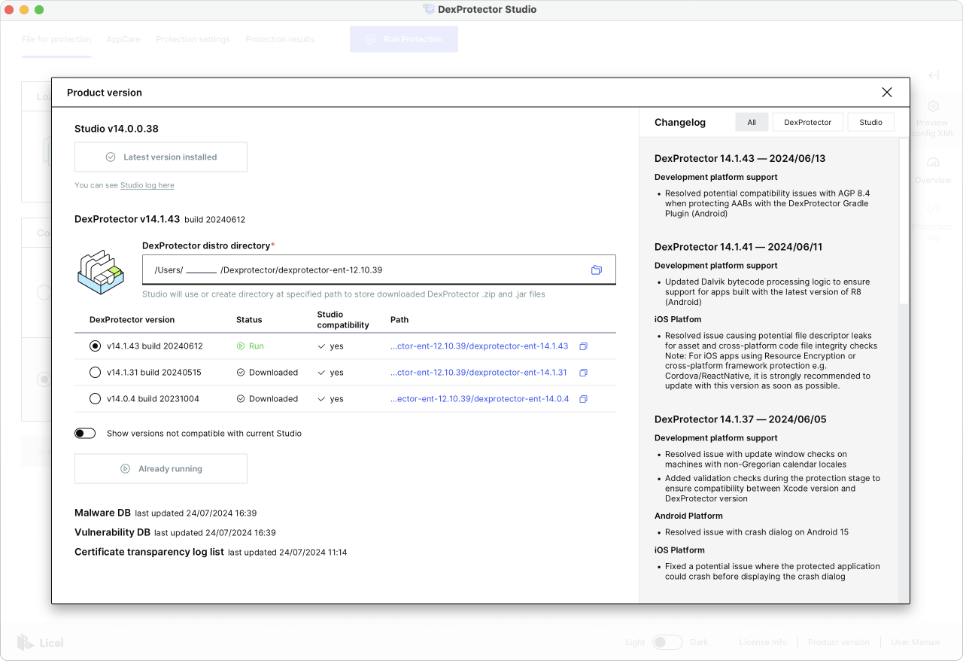
Task: Click the Already running button
Action: point(161,469)
